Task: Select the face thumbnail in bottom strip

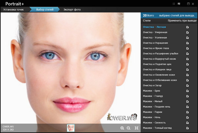Action: pyautogui.click(x=71, y=128)
